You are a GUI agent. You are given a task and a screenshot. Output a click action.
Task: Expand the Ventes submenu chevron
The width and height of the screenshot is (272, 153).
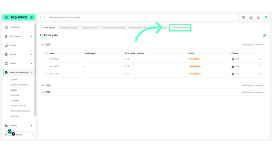pyautogui.click(x=31, y=54)
